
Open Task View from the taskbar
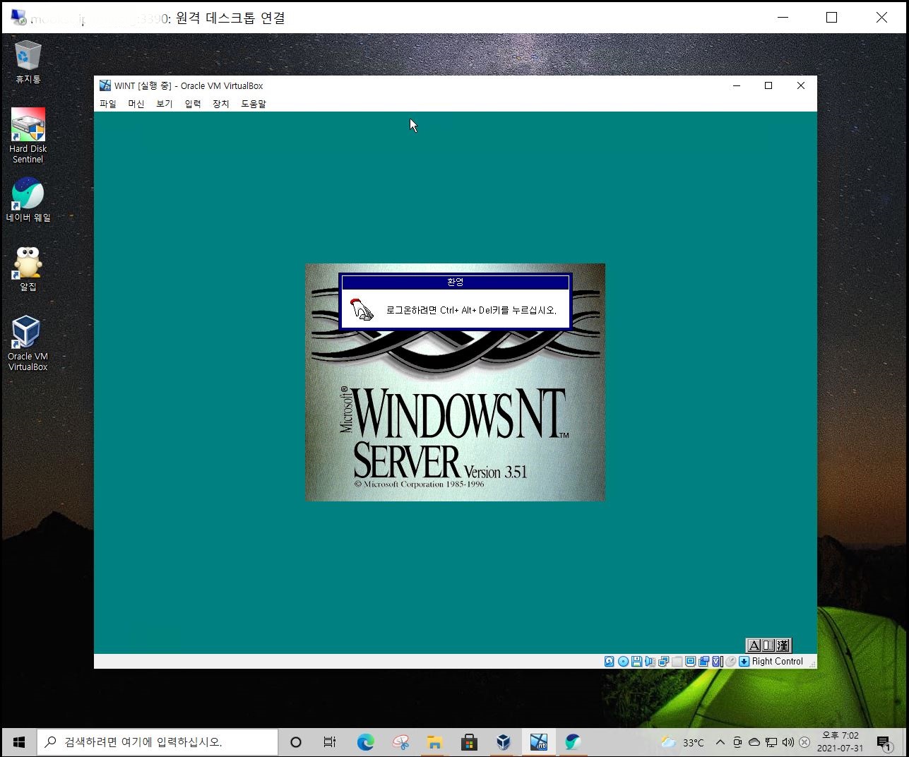click(x=330, y=742)
